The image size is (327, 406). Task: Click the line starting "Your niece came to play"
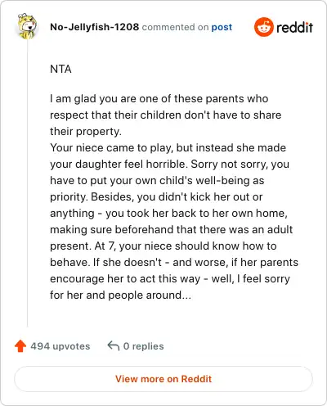168,147
